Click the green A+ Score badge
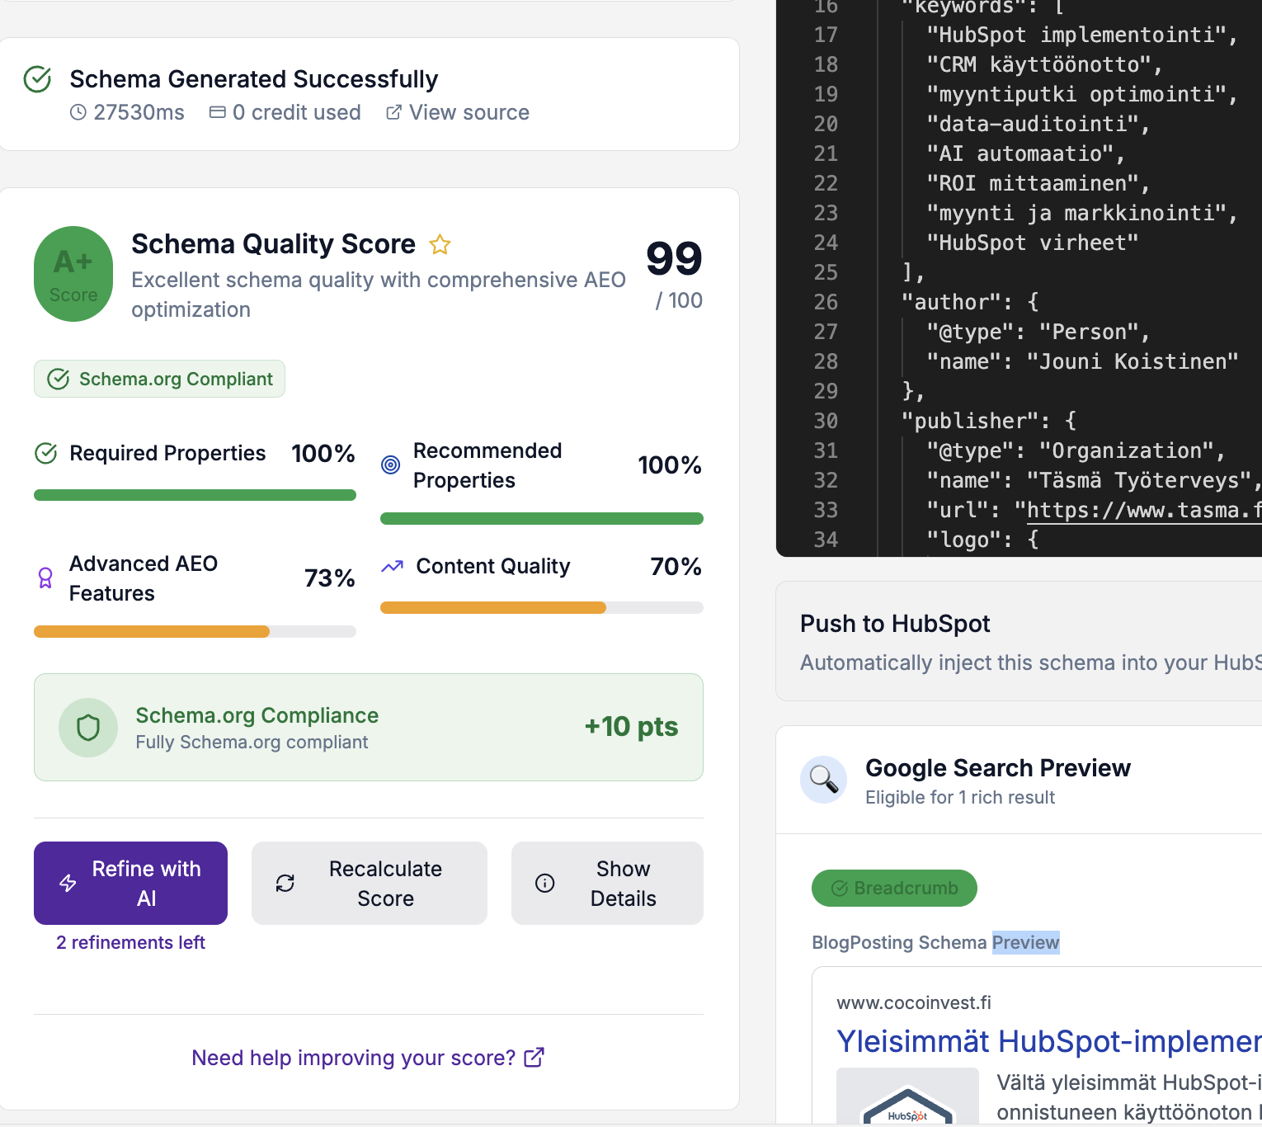Viewport: 1262px width, 1127px height. pos(73,275)
